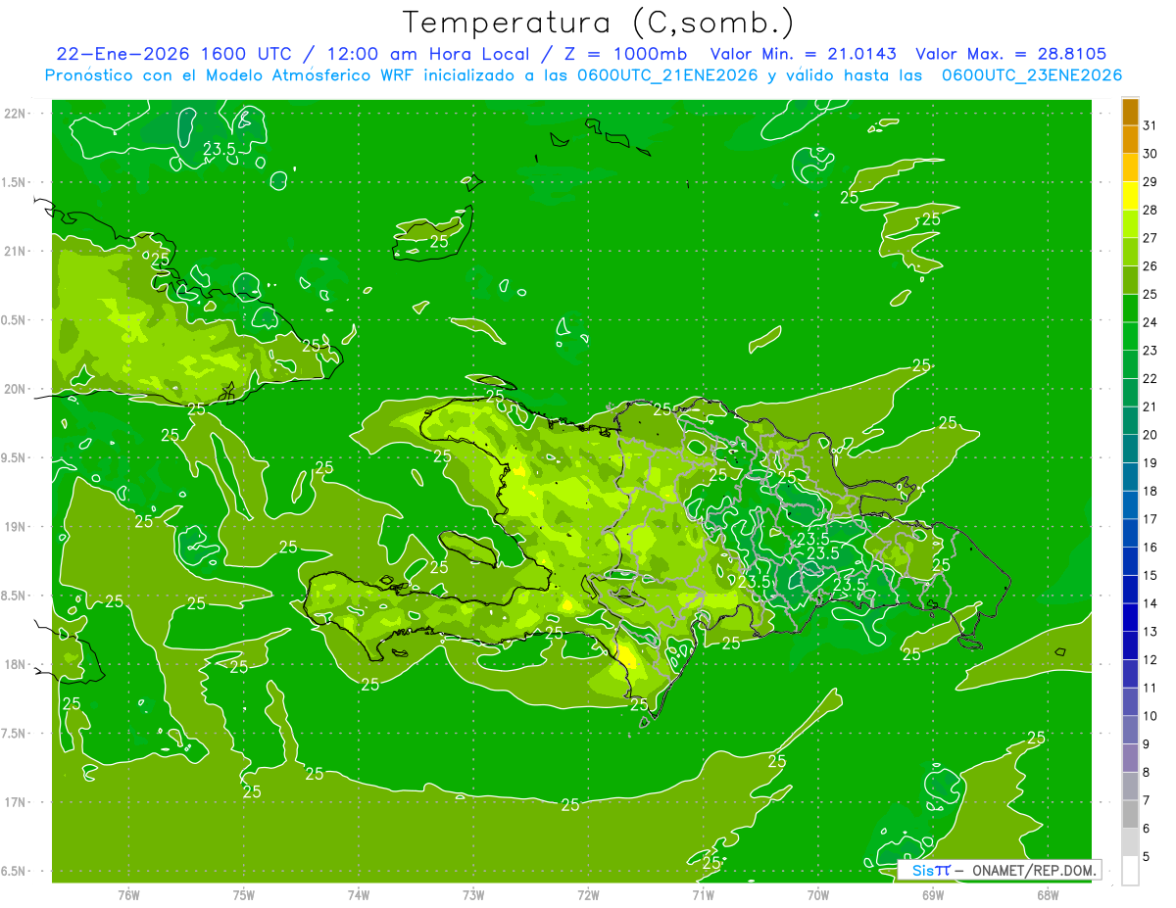The height and width of the screenshot is (908, 1176).
Task: Click the colorbar legend value "27"
Action: (1150, 237)
